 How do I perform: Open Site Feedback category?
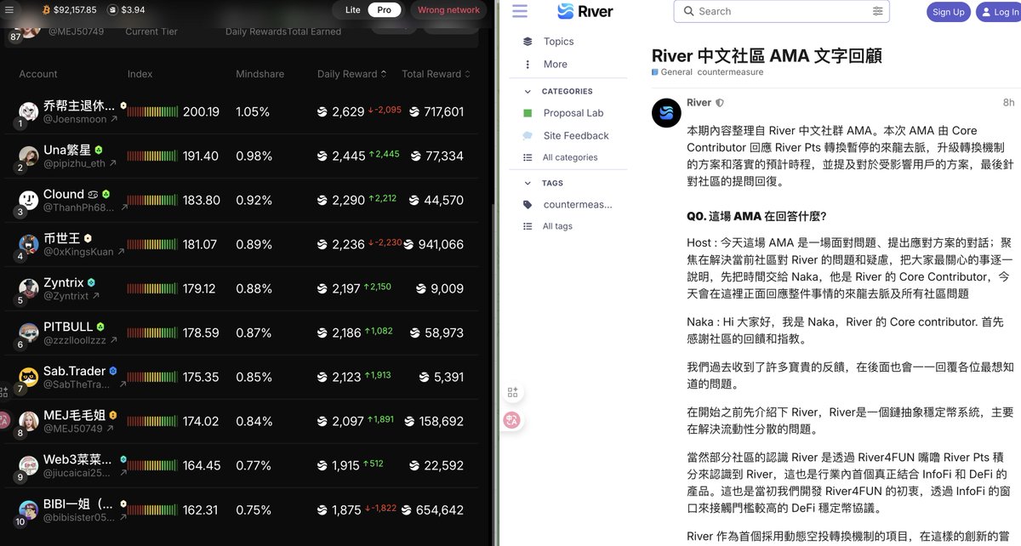(576, 135)
